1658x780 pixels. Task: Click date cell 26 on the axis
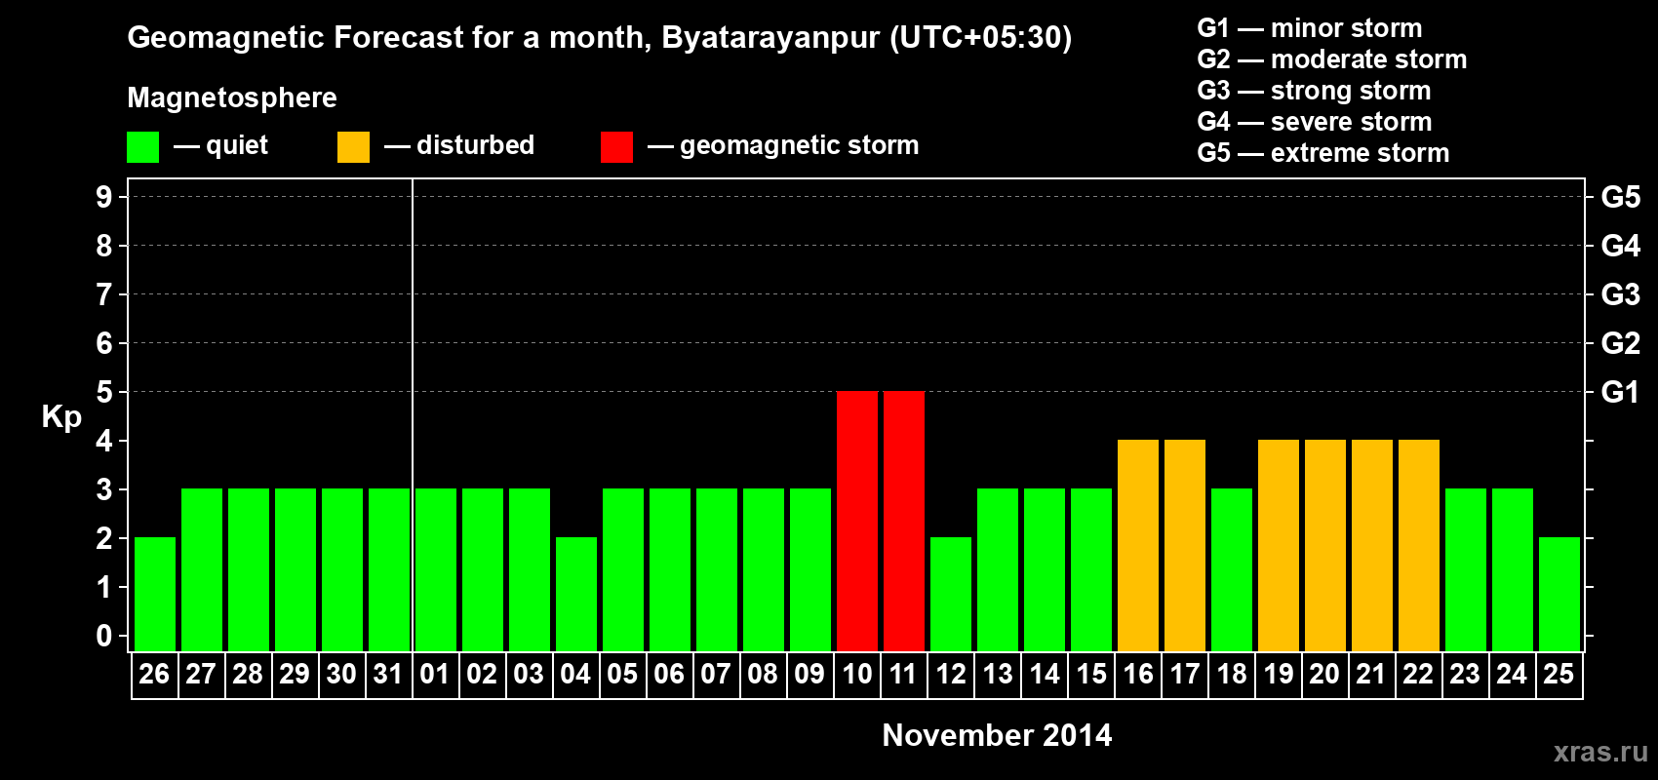154,675
